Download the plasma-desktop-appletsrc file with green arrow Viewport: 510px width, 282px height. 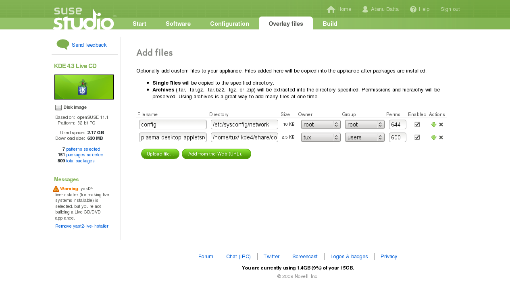pos(434,137)
